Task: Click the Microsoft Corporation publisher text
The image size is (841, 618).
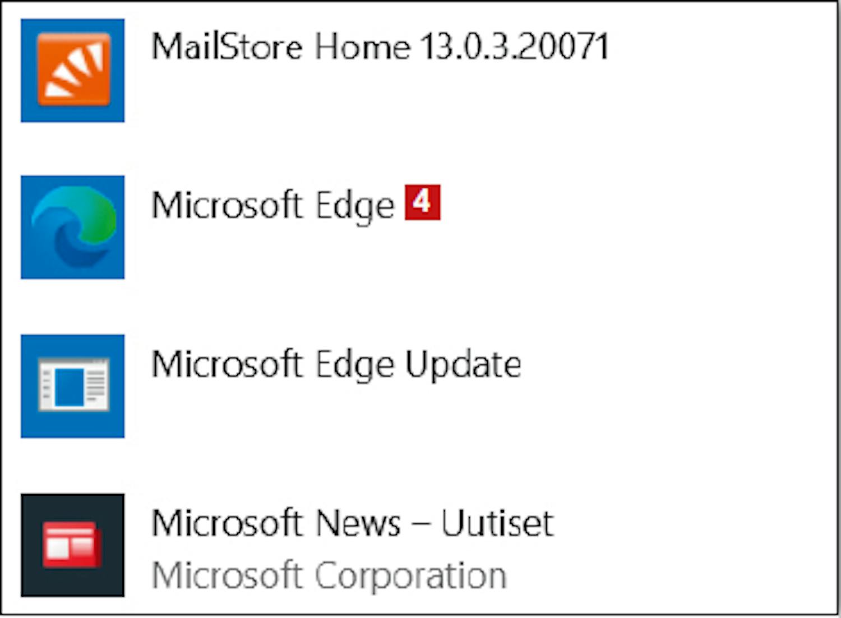Action: pyautogui.click(x=329, y=575)
